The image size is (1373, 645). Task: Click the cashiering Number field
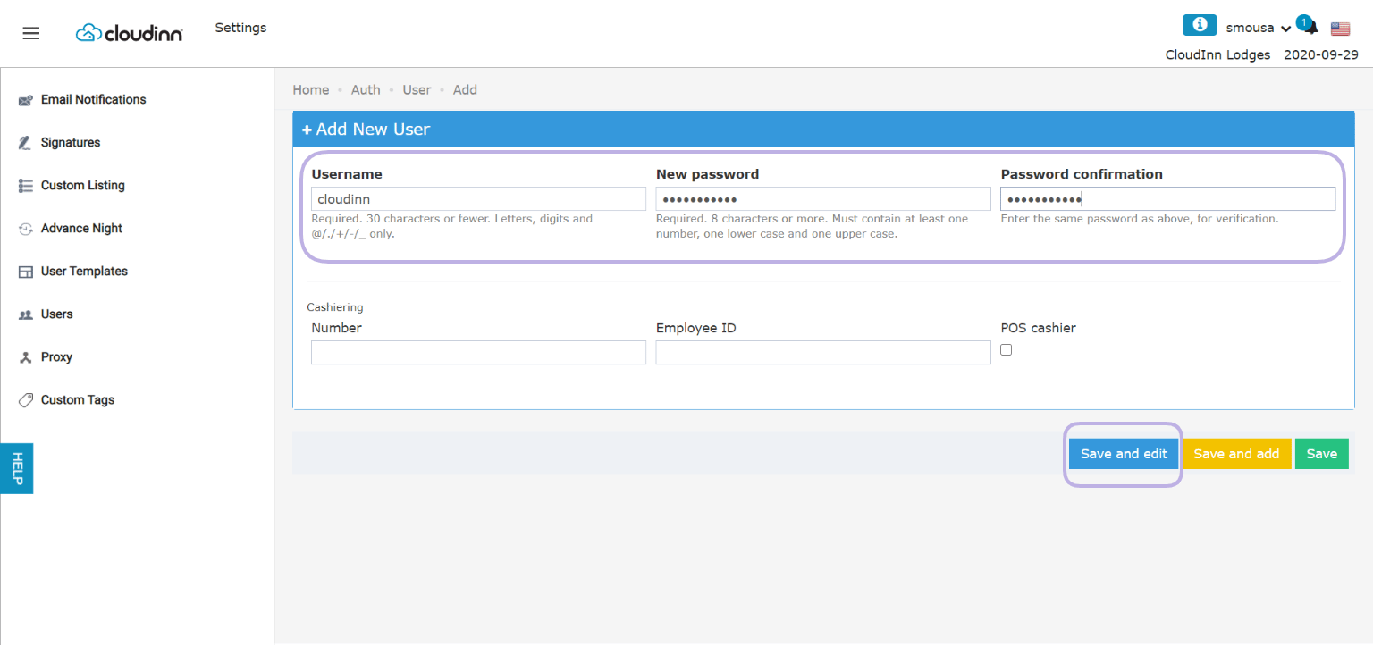pyautogui.click(x=478, y=353)
